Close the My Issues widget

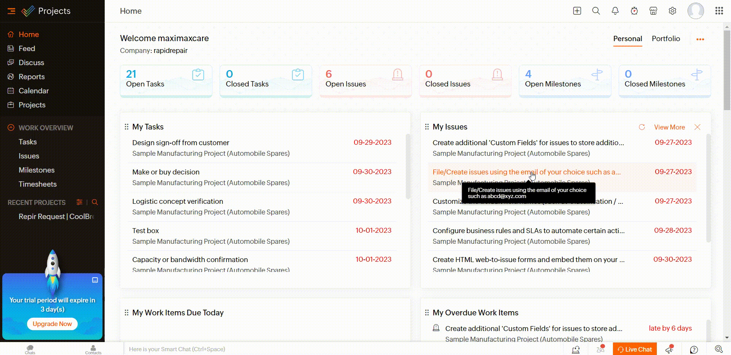(x=697, y=127)
